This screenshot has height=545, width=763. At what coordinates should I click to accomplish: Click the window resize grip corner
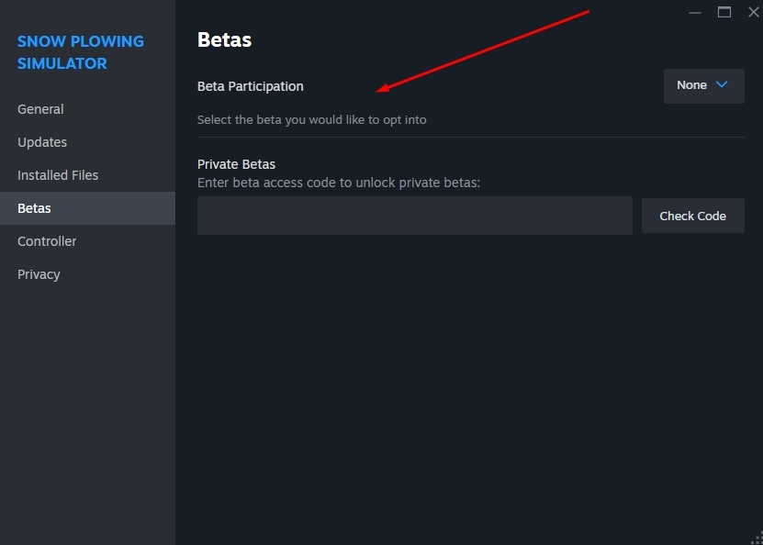[756, 539]
